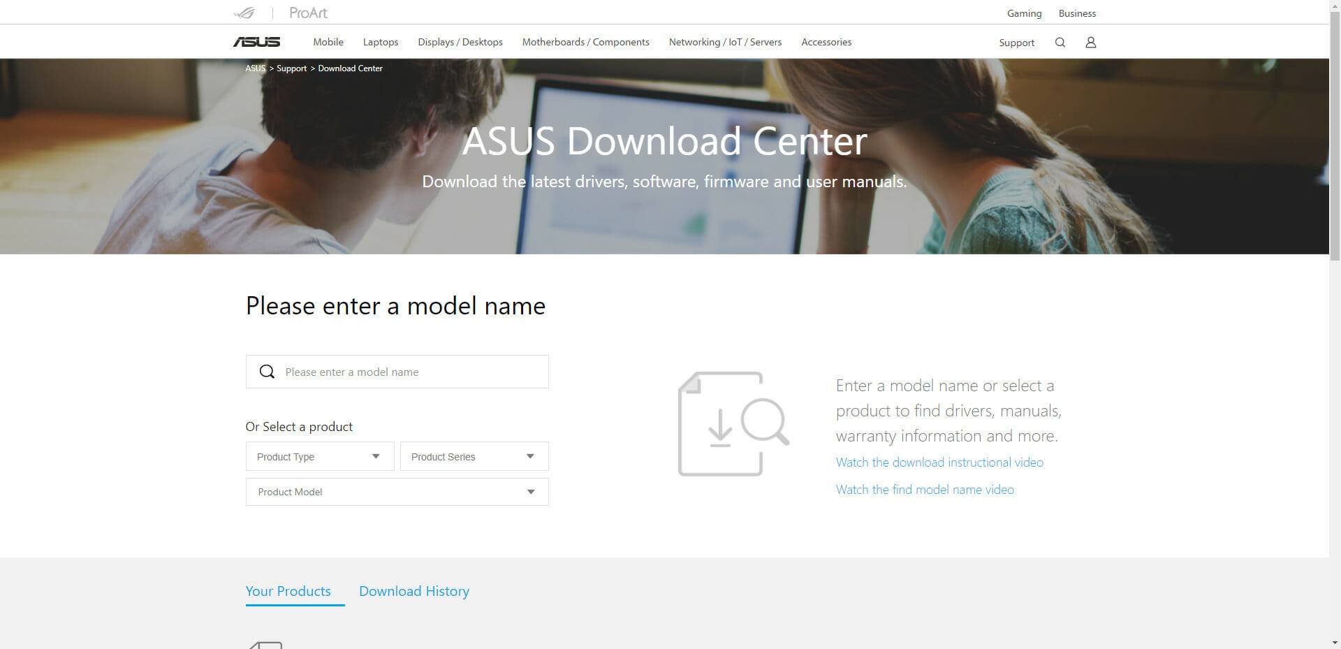The image size is (1341, 649).
Task: Open the Product Model dropdown
Action: pos(397,492)
